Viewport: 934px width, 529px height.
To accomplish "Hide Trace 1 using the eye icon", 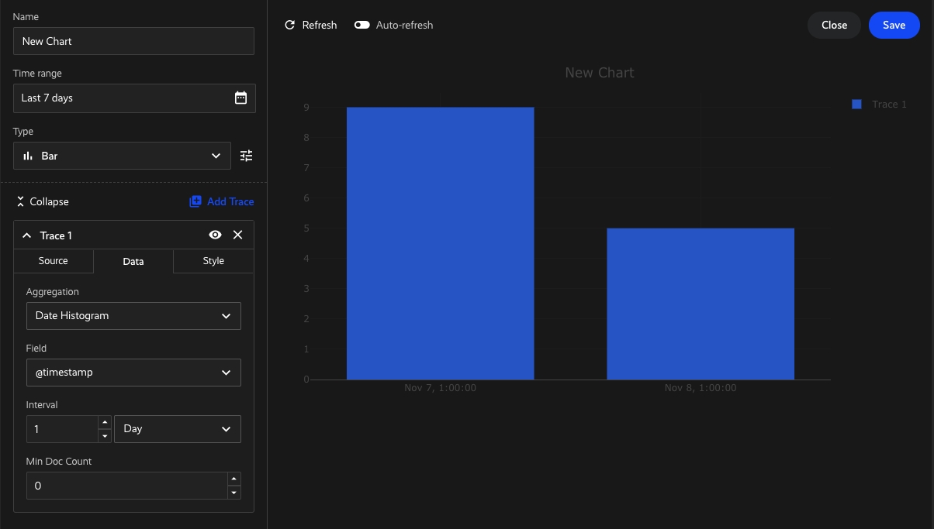I will [216, 235].
